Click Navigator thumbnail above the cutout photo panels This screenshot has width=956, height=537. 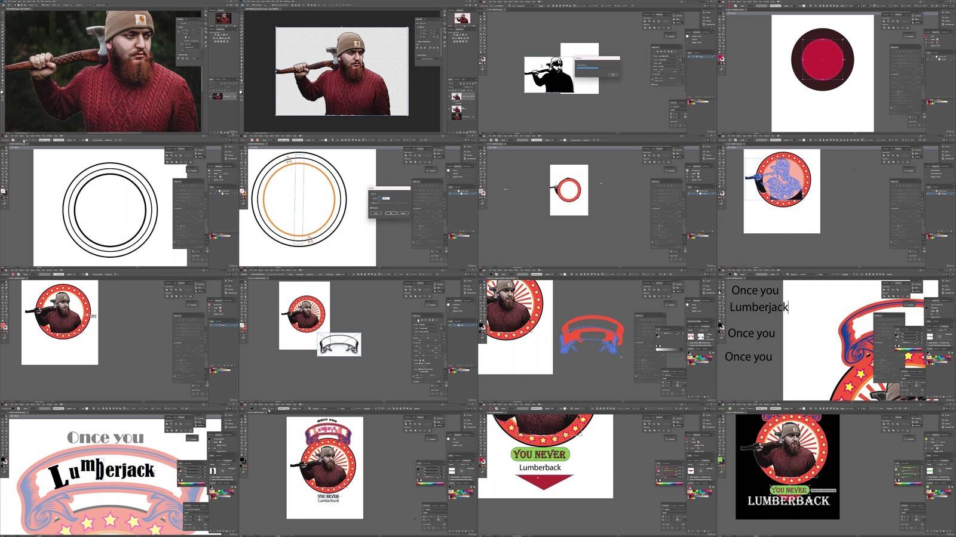coord(462,18)
